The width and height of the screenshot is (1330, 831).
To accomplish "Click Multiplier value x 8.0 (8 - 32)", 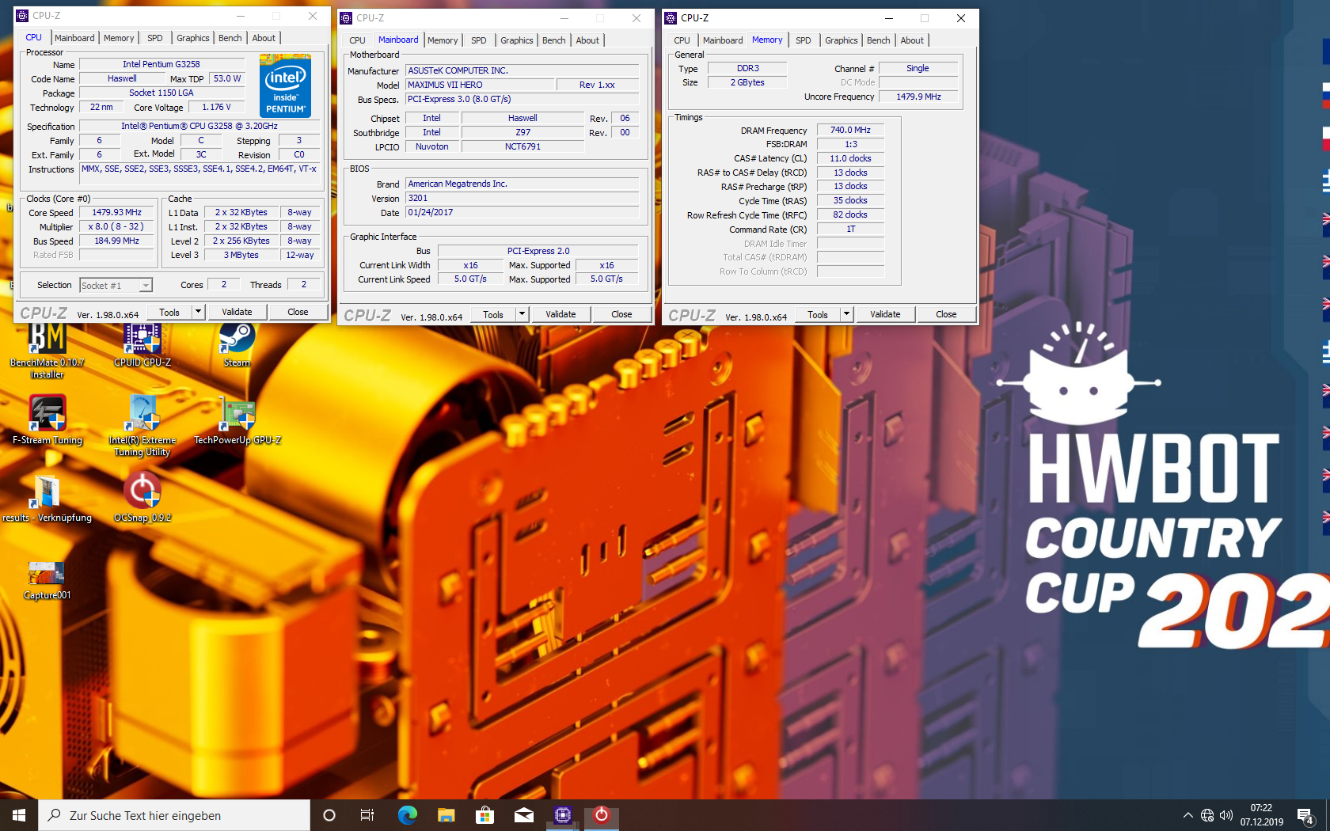I will click(x=116, y=226).
